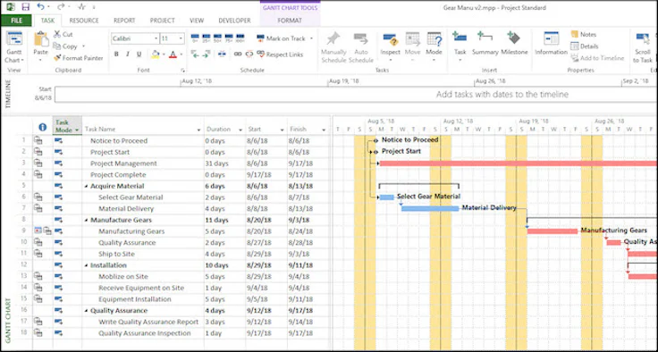Click Manufacturing Gears red Gantt bar
Viewport: 658px width, 352px height.
click(553, 231)
